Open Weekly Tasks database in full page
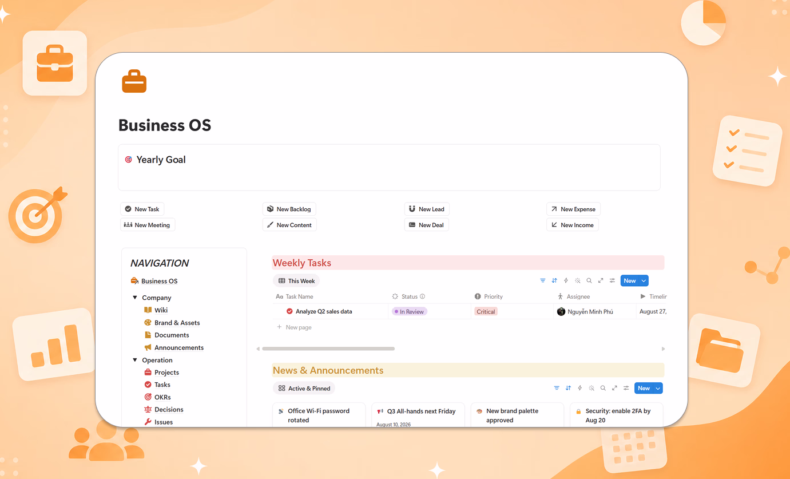Image resolution: width=790 pixels, height=479 pixels. (601, 280)
